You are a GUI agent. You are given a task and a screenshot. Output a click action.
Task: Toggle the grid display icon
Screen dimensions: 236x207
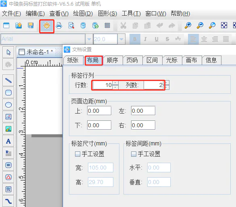click(x=107, y=25)
